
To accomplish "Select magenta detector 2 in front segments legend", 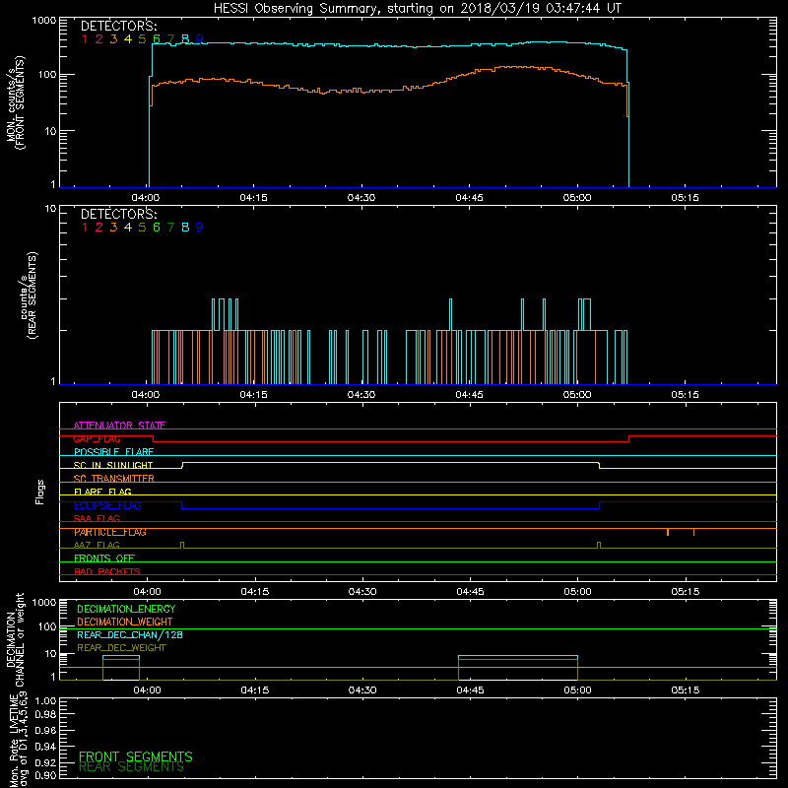I will point(99,39).
